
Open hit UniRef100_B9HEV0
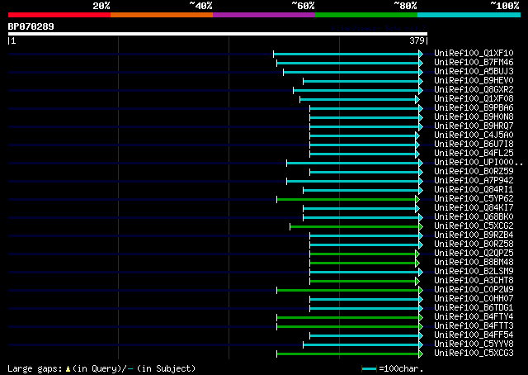pyautogui.click(x=474, y=81)
